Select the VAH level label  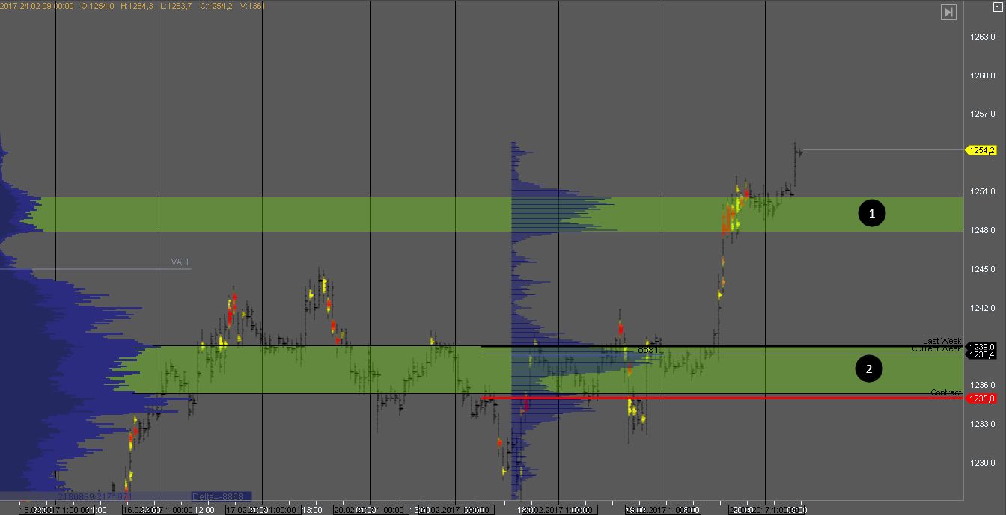click(180, 262)
